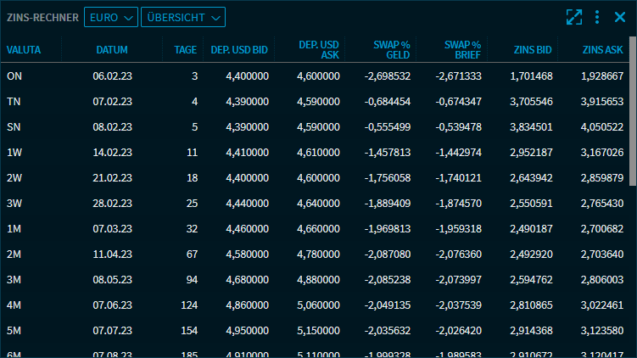Click the SWAP % BRIEF header
637x358 pixels.
pyautogui.click(x=461, y=50)
